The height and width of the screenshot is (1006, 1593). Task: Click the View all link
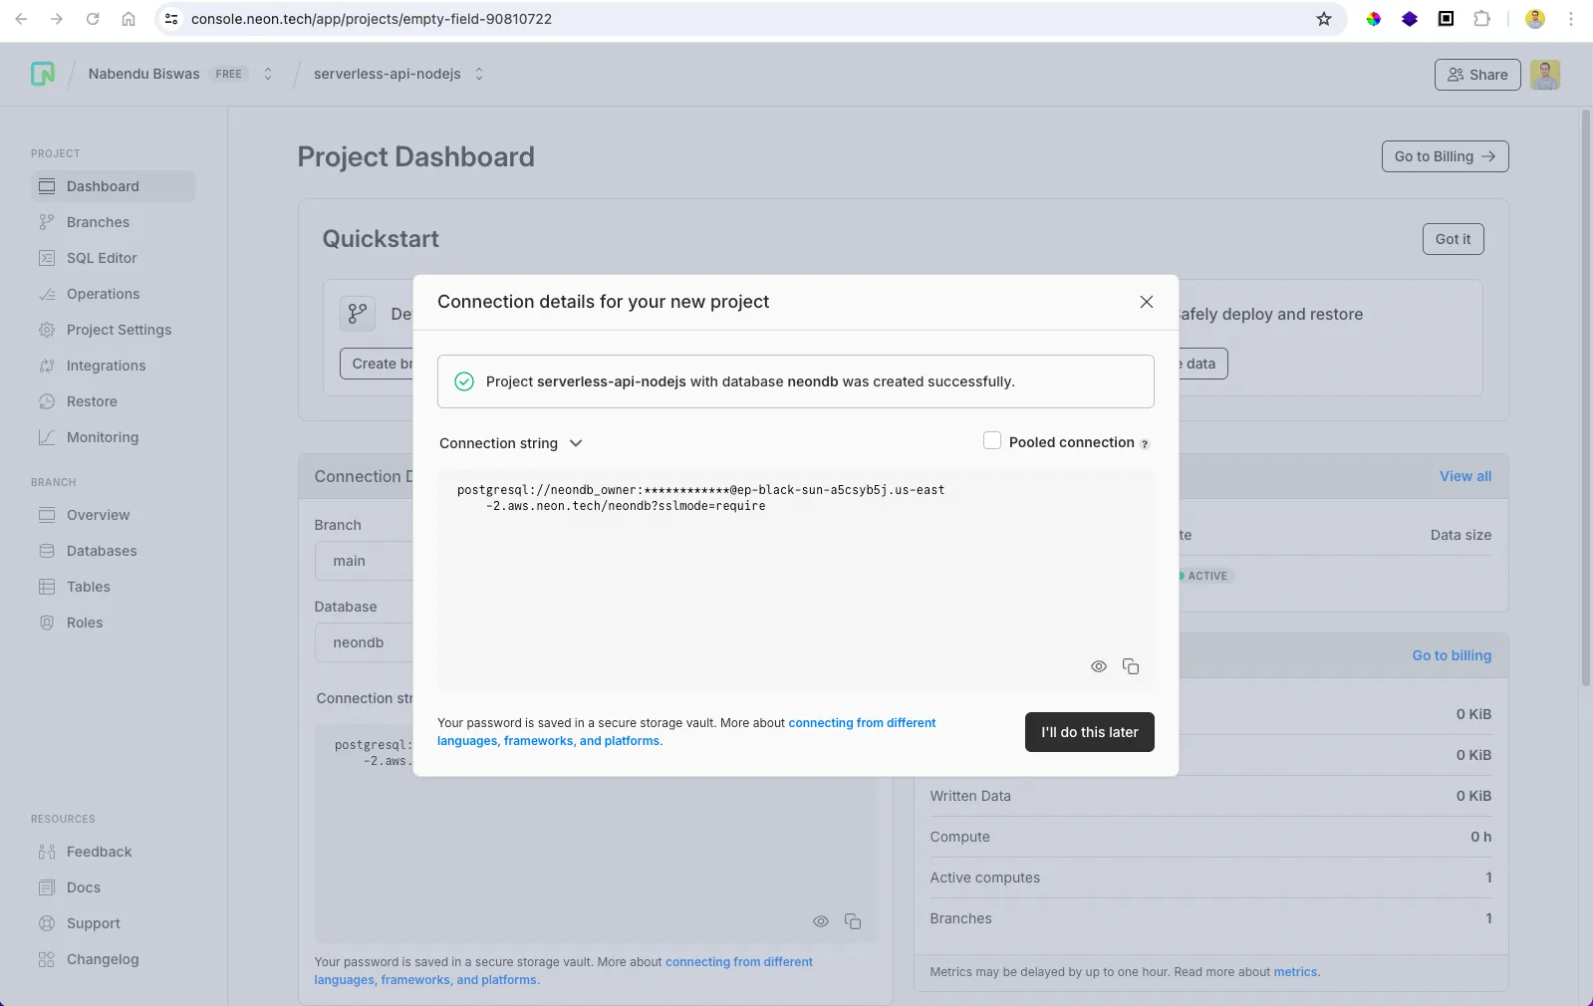pyautogui.click(x=1465, y=476)
